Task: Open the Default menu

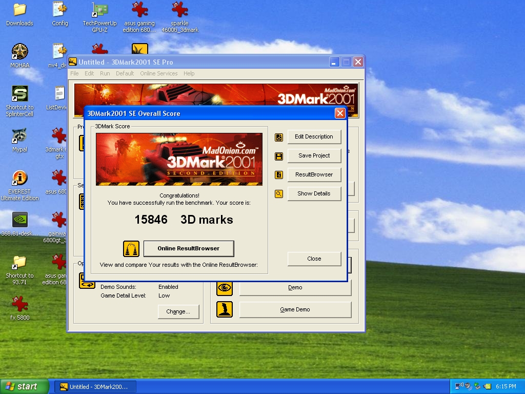Action: (125, 73)
